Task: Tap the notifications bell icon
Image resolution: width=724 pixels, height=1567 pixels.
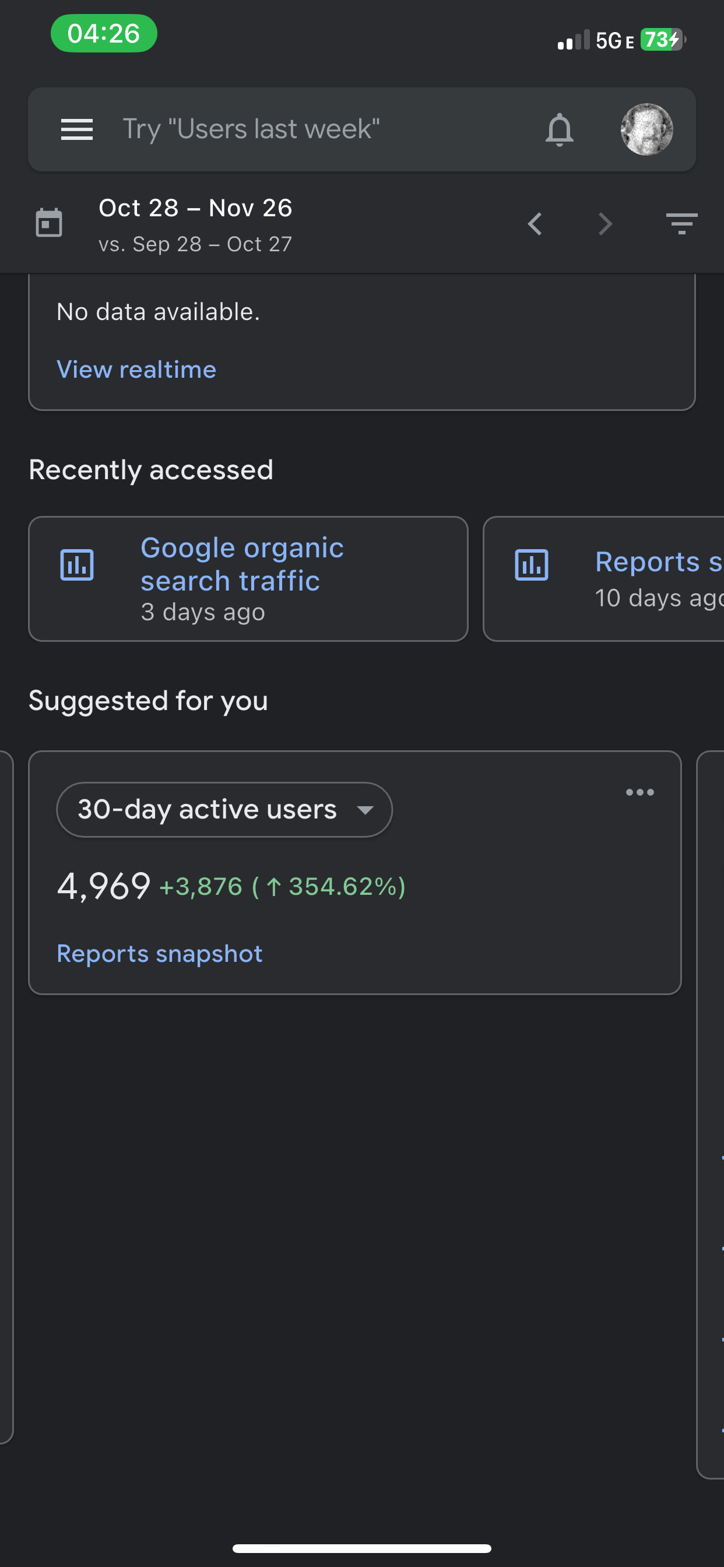Action: [558, 129]
